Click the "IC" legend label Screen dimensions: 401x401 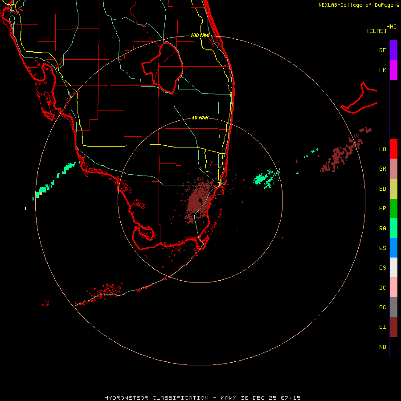382,288
